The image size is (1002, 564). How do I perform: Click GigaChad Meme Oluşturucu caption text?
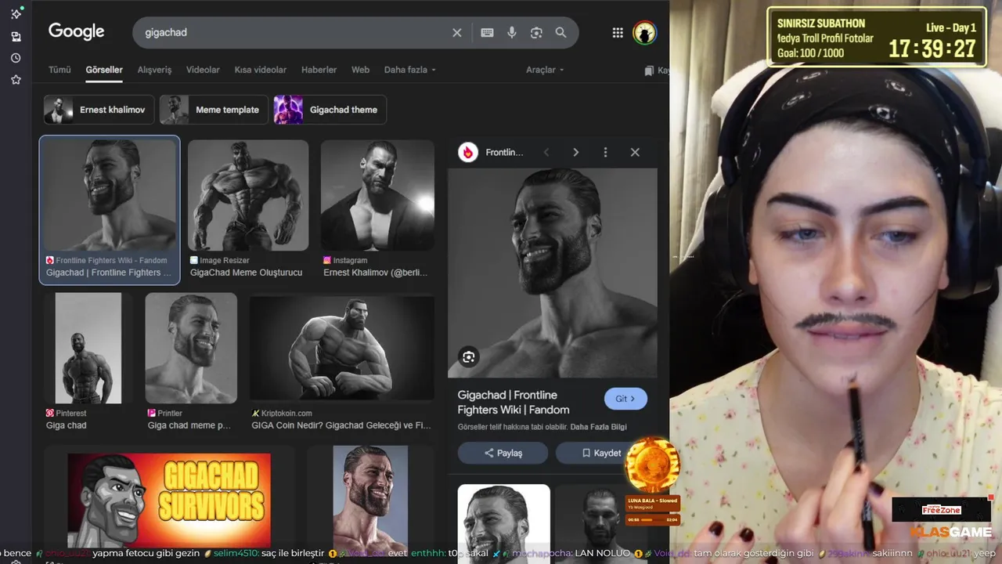246,273
